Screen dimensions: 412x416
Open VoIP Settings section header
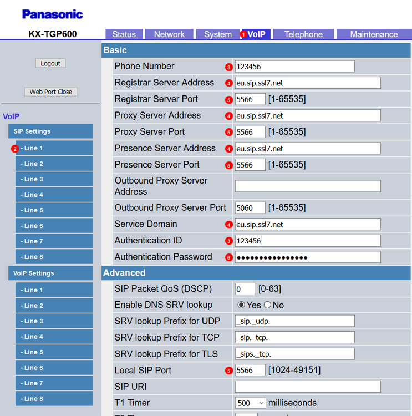pos(50,273)
